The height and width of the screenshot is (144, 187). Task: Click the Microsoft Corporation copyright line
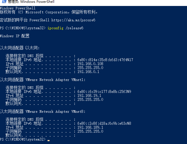(x=49, y=12)
